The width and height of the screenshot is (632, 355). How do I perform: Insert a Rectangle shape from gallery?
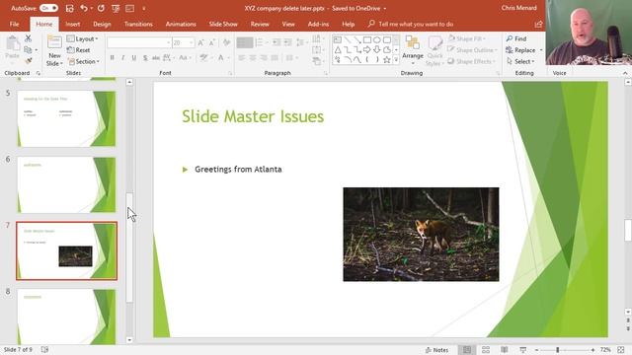tap(366, 39)
